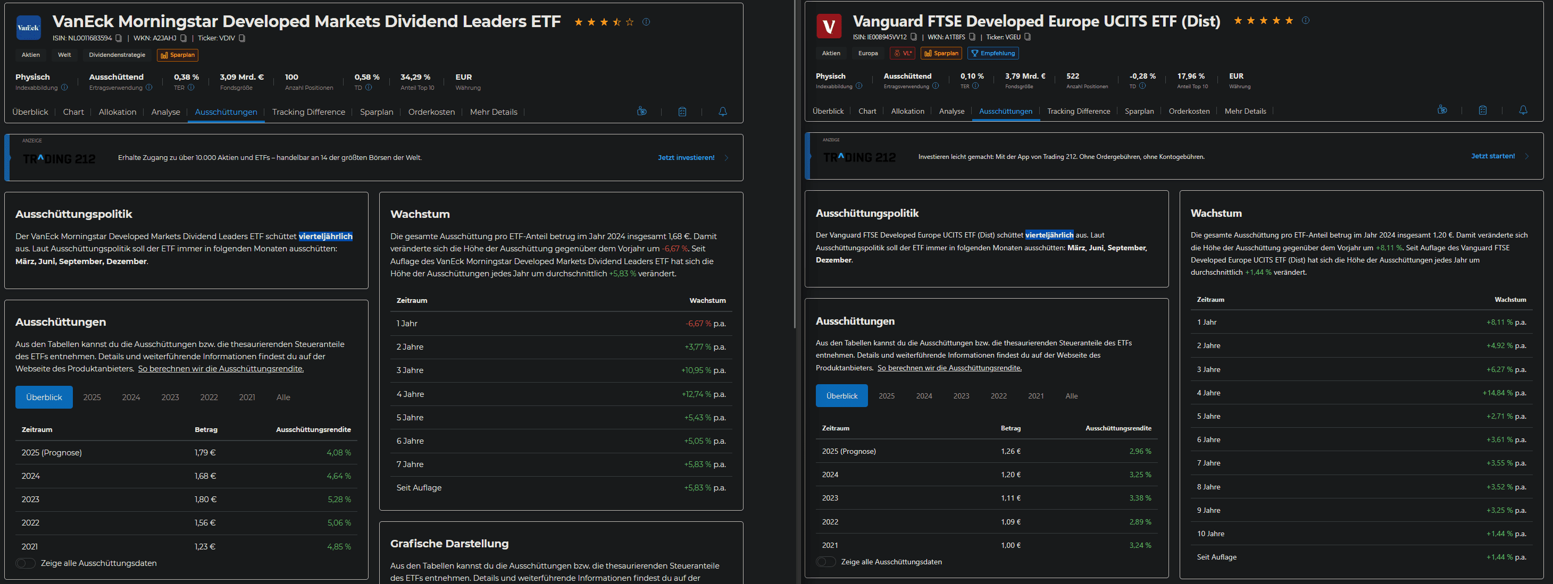1553x584 pixels.
Task: Open Trading 212 'Jetzt investieren!' chevron
Action: click(727, 158)
